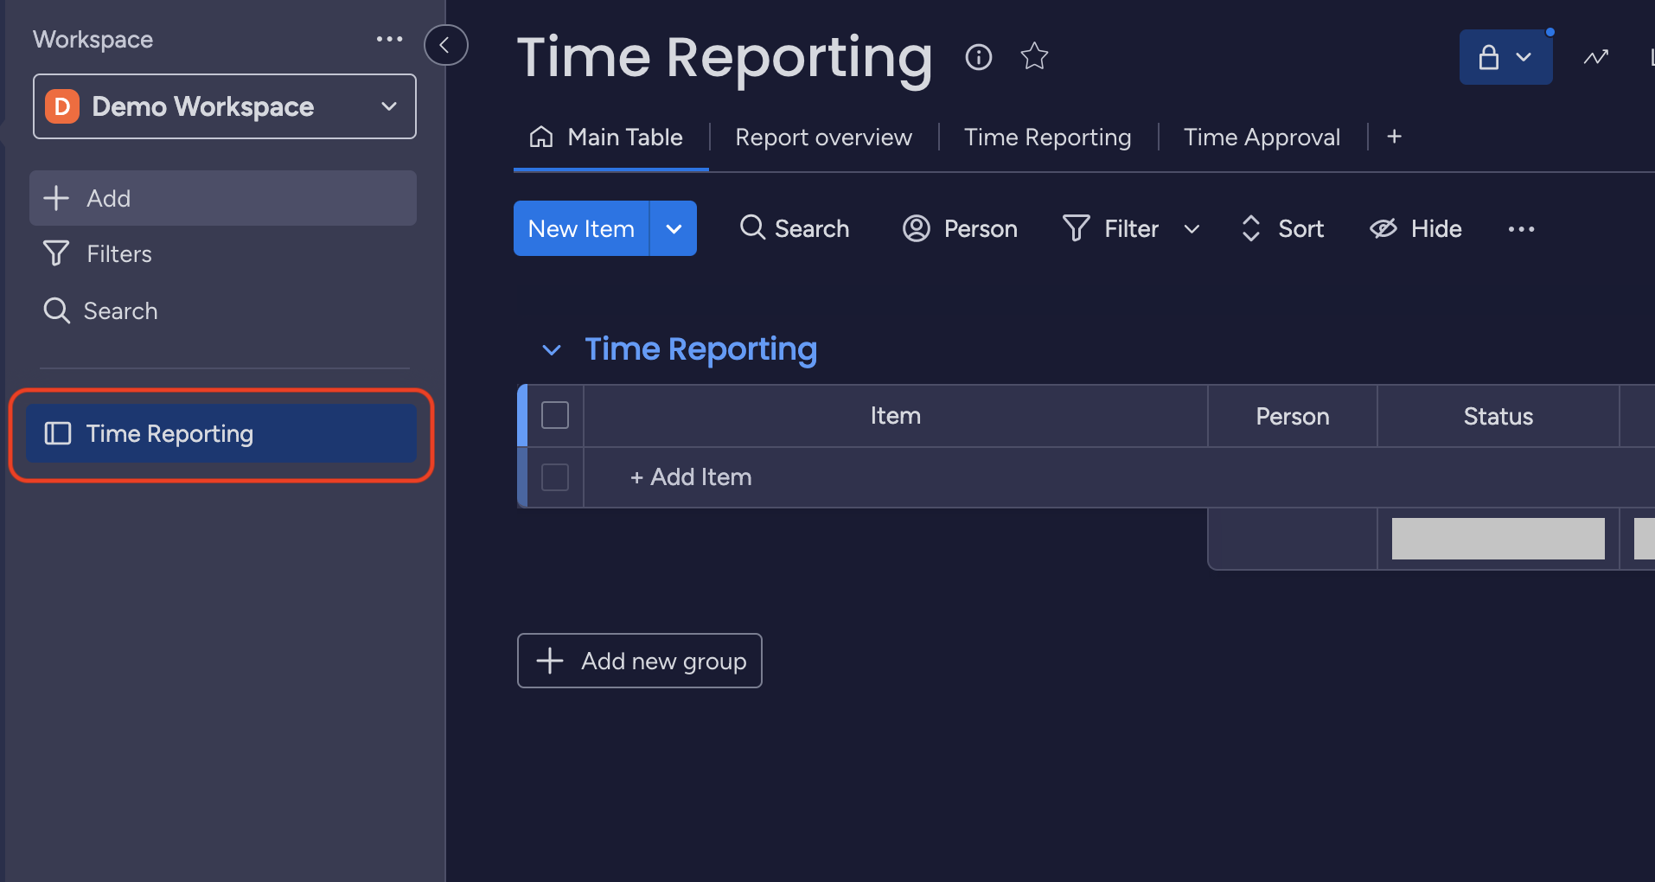This screenshot has height=882, width=1655.
Task: Open workspace options three-dot menu
Action: [x=389, y=39]
